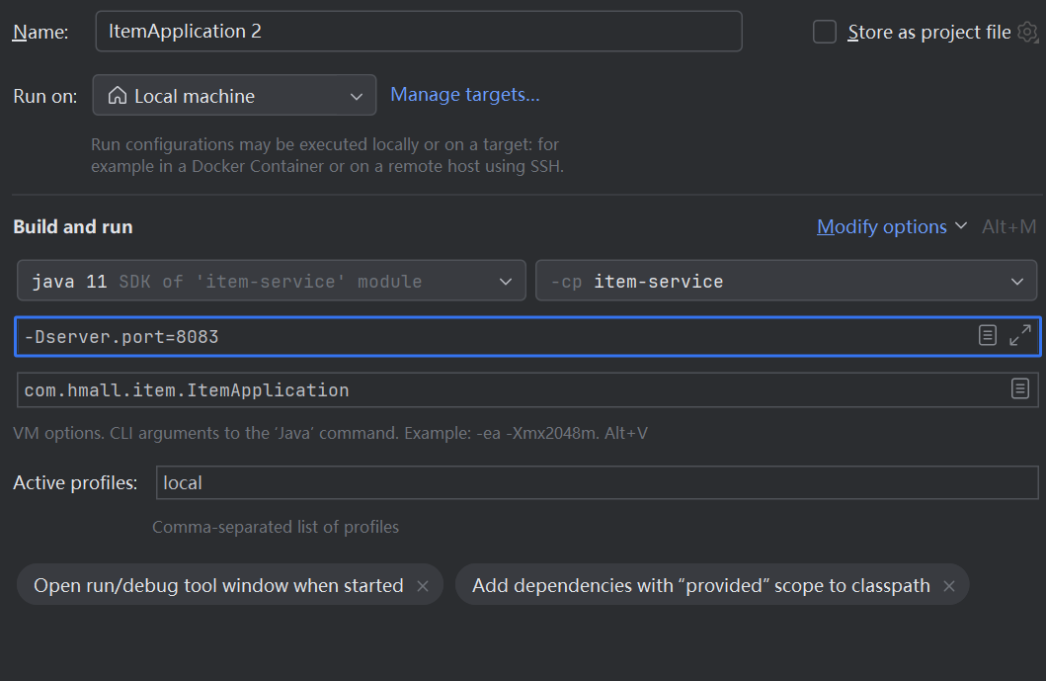Viewport: 1046px width, 681px height.
Task: Focus the VM options field with -Dserver.port=8083
Action: 494,337
